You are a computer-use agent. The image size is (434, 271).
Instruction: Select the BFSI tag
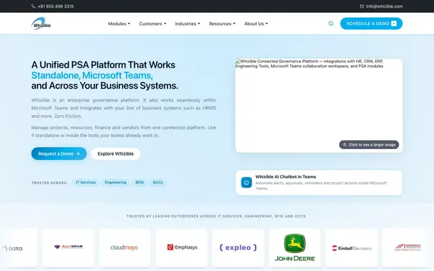pyautogui.click(x=140, y=182)
